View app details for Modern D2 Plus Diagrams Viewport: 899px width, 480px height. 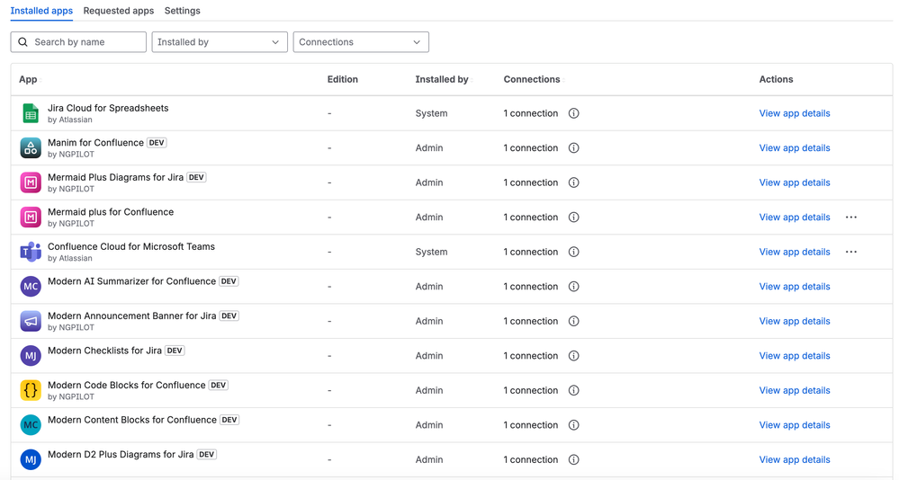795,460
